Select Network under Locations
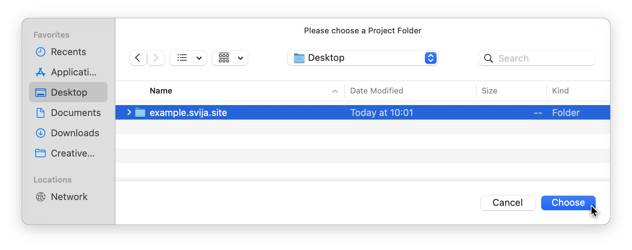 tap(69, 197)
